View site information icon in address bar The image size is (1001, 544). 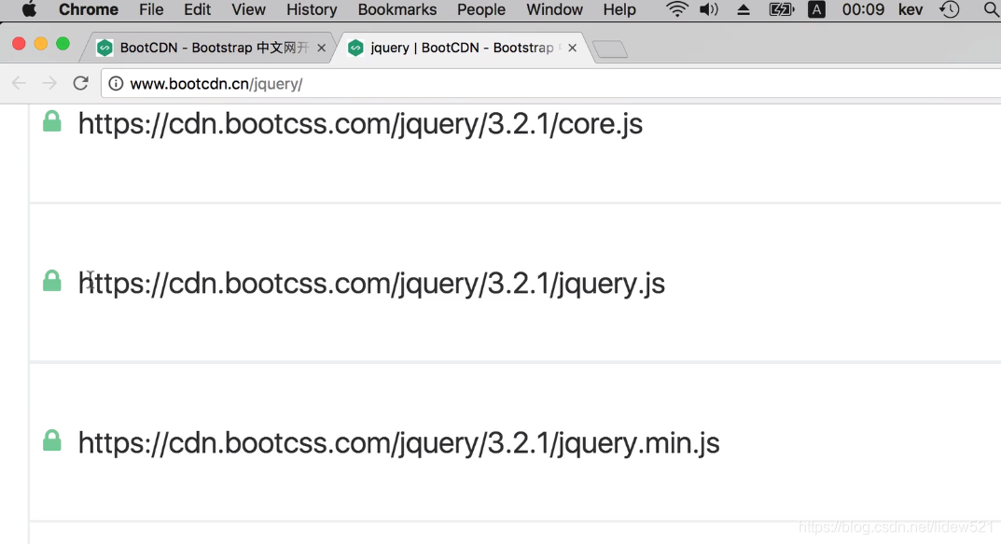coord(116,84)
